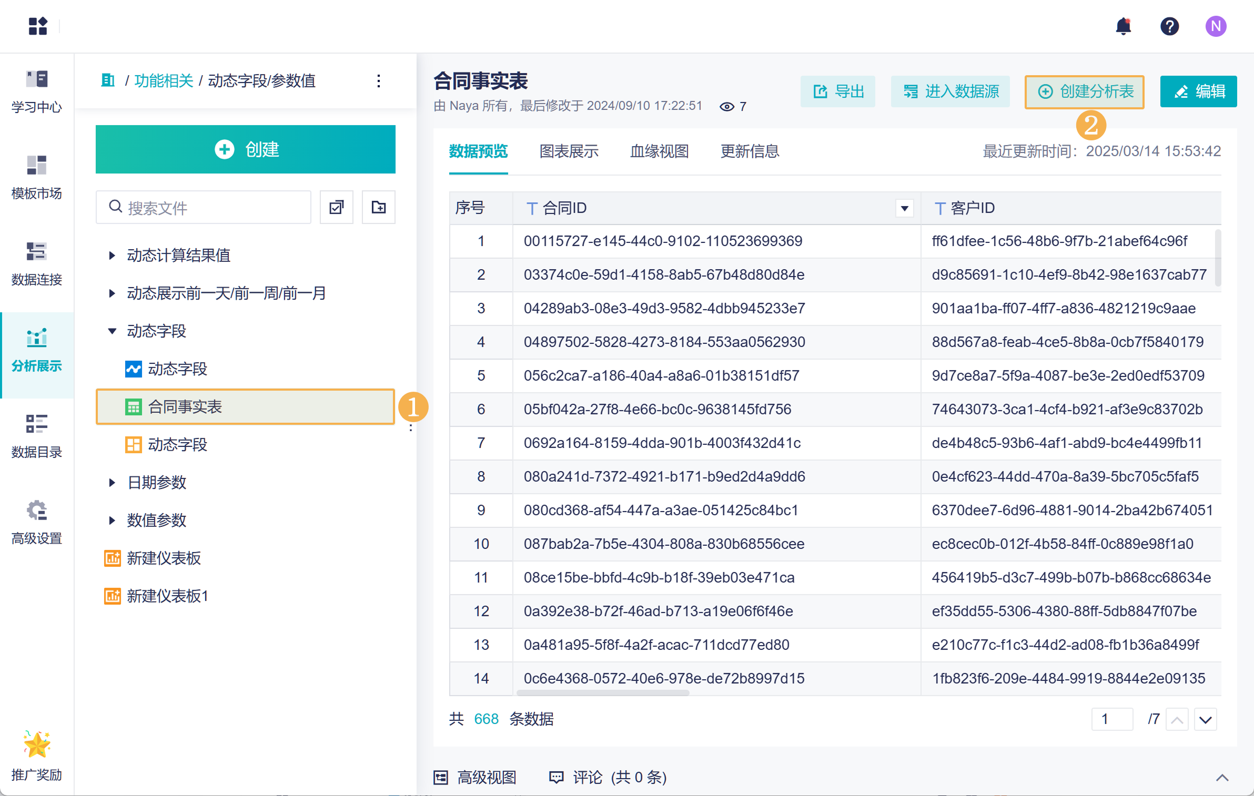Switch to the 图表展示 tab
Screen dimensions: 1254x796
(569, 151)
